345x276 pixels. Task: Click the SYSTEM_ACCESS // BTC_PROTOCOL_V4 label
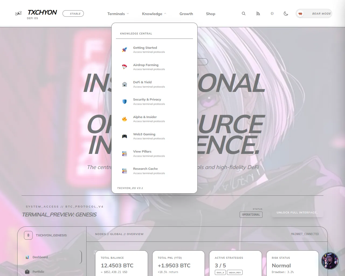[x=65, y=207]
